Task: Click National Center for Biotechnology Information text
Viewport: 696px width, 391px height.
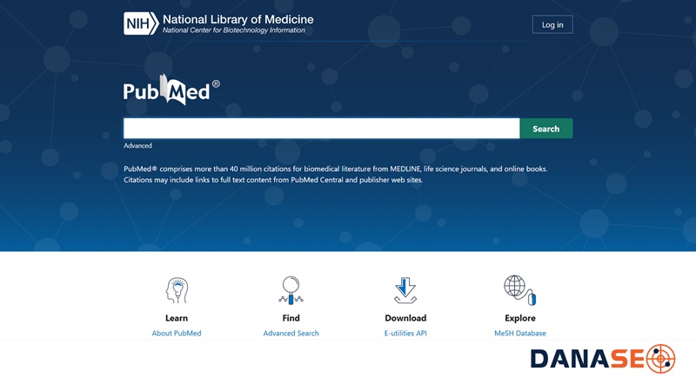Action: tap(233, 30)
